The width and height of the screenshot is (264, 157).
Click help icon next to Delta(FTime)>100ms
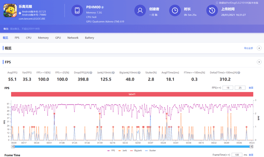[x=239, y=73]
